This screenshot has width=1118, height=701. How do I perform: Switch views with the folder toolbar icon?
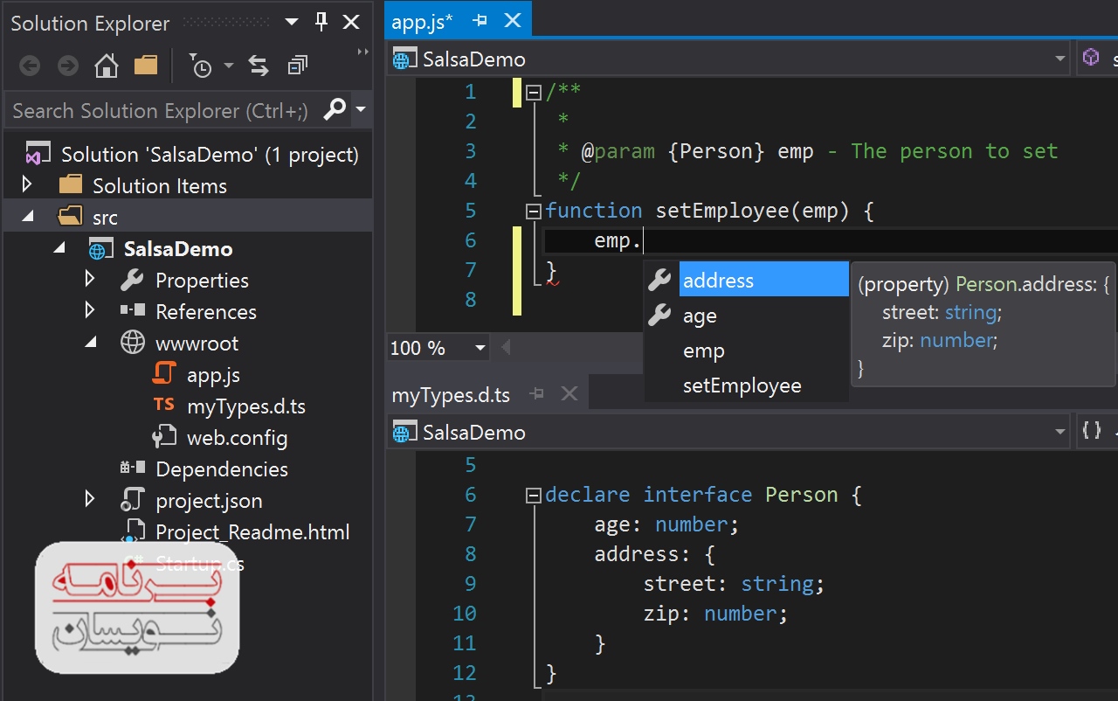coord(146,66)
